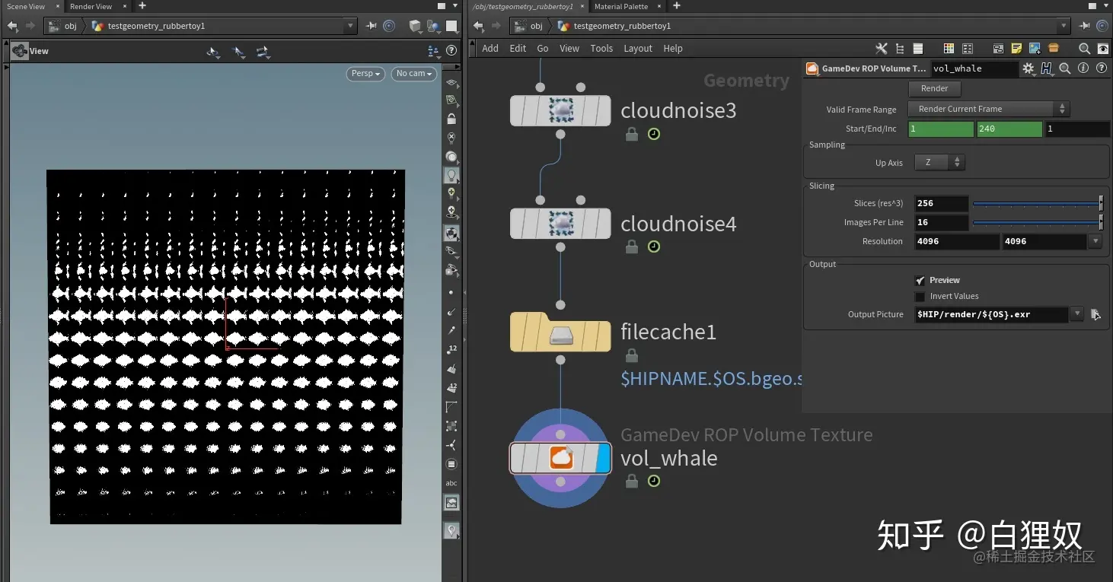
Task: Click the vol_whale node cloud icon
Action: pos(561,458)
